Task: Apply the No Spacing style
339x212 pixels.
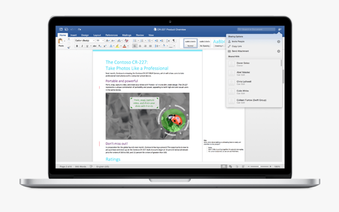Action: [x=205, y=43]
